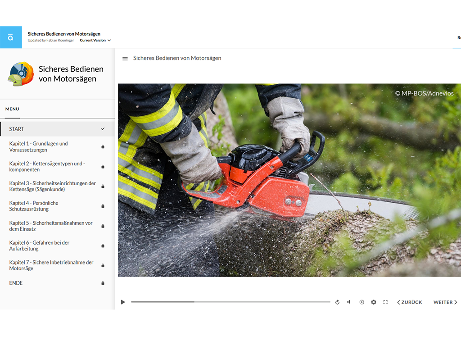Click the lock icon on Kapitel 1
Image resolution: width=461 pixels, height=346 pixels.
point(103,146)
